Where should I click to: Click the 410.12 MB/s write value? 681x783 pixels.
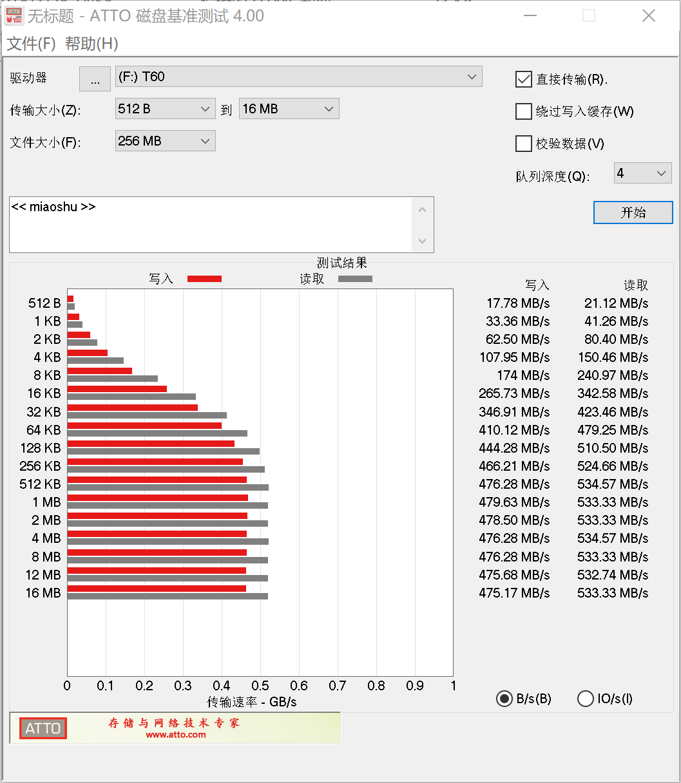point(514,430)
